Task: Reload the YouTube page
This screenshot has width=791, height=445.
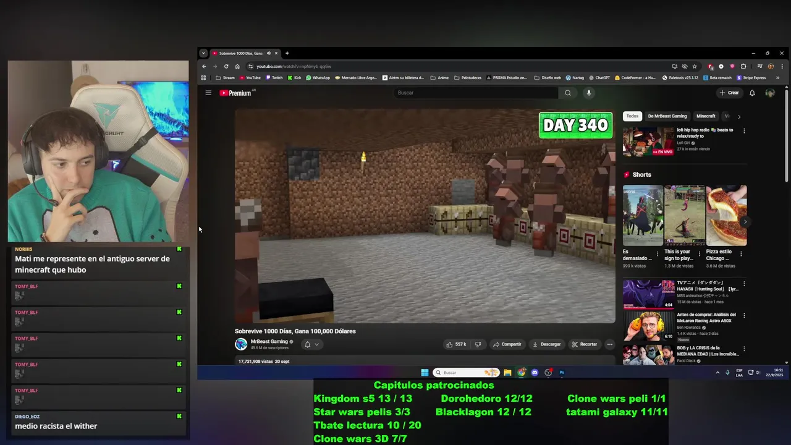Action: [x=226, y=66]
